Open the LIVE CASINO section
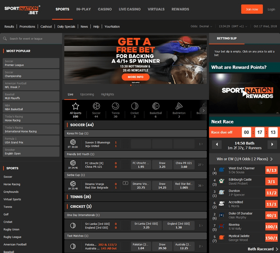This screenshot has width=280, height=253. (x=129, y=9)
